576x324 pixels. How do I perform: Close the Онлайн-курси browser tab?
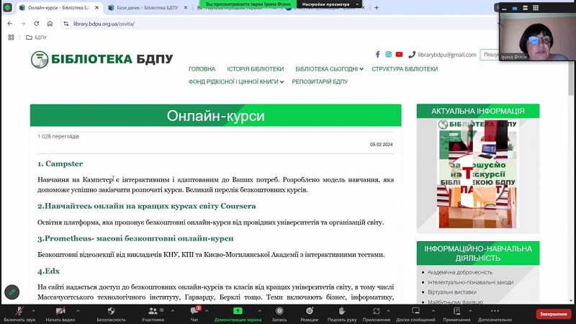[97, 7]
